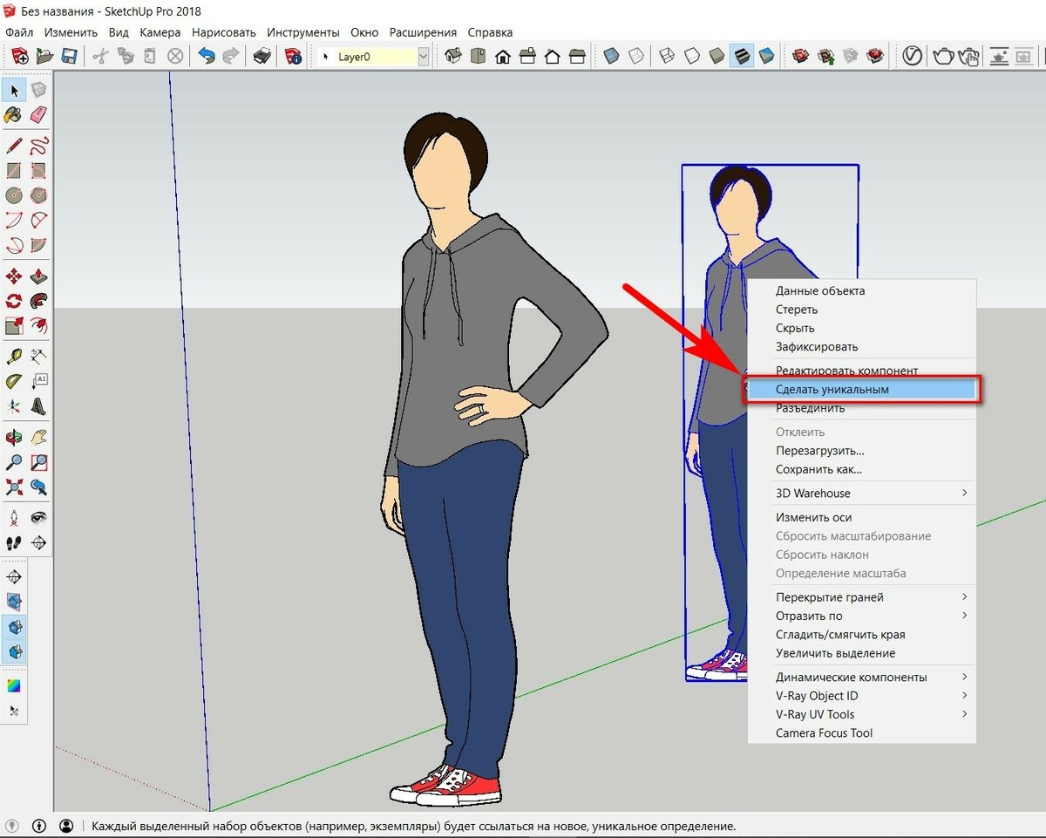Image resolution: width=1046 pixels, height=838 pixels.
Task: Activate the Axes tool
Action: tap(15, 406)
